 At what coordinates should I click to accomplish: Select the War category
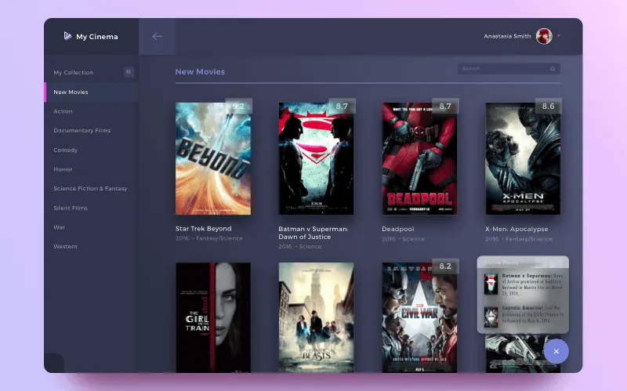point(60,227)
